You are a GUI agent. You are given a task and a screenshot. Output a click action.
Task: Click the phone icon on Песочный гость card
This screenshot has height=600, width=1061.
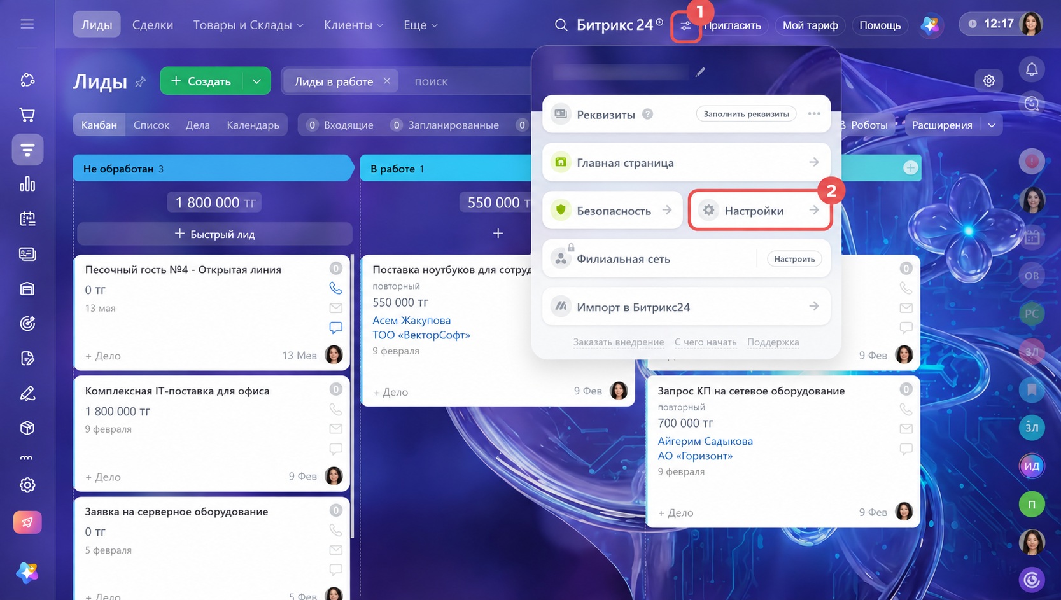coord(335,288)
